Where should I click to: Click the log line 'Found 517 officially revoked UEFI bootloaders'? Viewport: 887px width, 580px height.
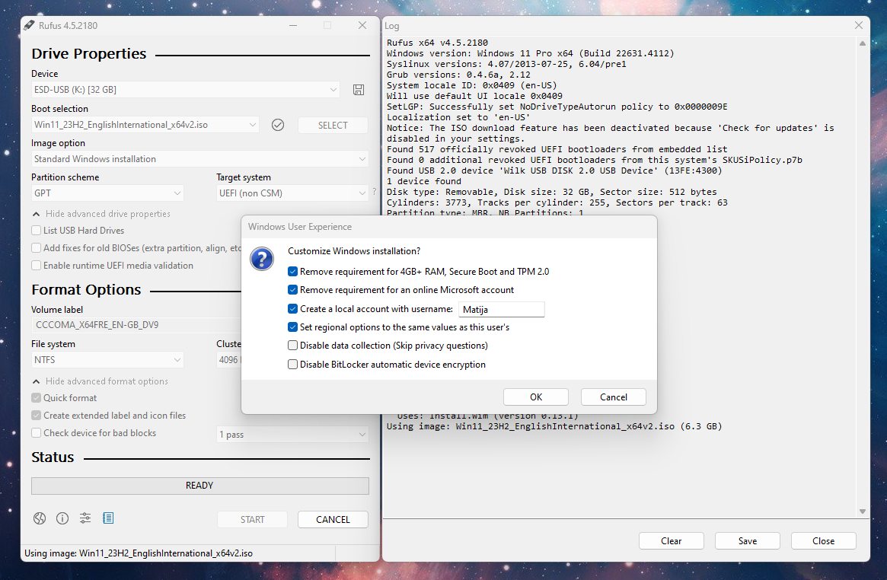tap(557, 149)
